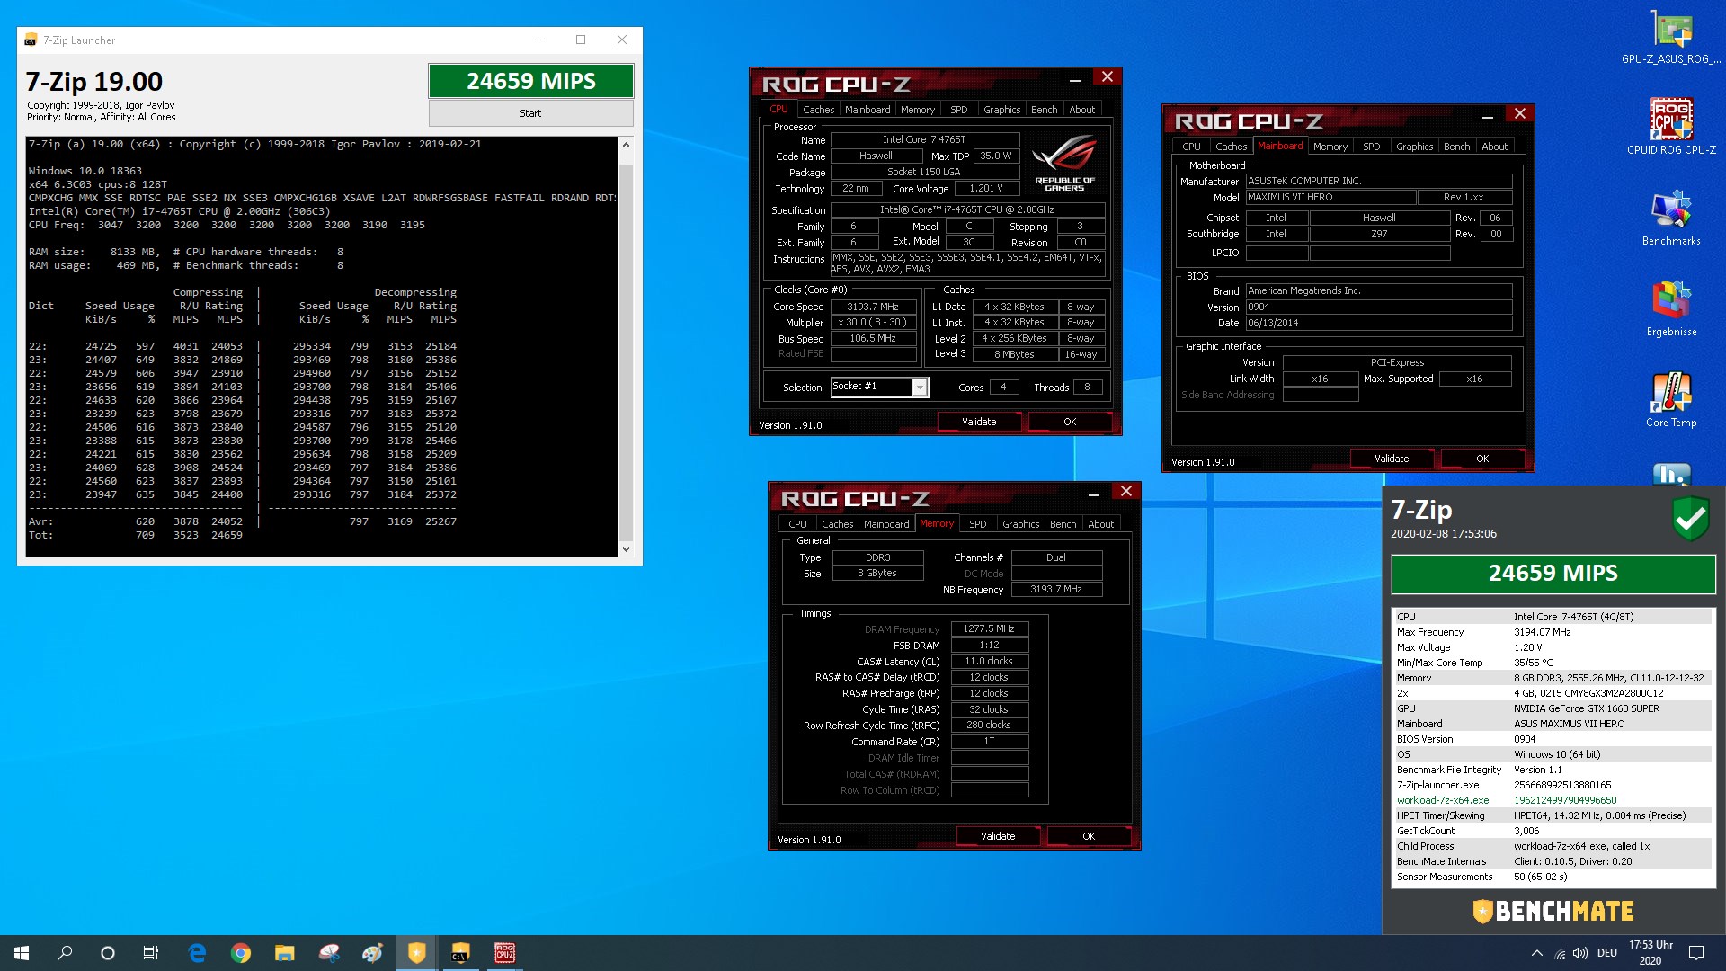Start the 7-Zip benchmark
This screenshot has height=971, width=1726.
(530, 113)
